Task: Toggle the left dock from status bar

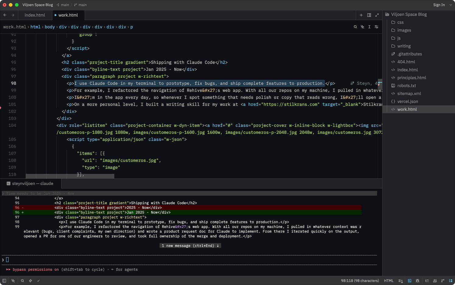Action: (4, 281)
